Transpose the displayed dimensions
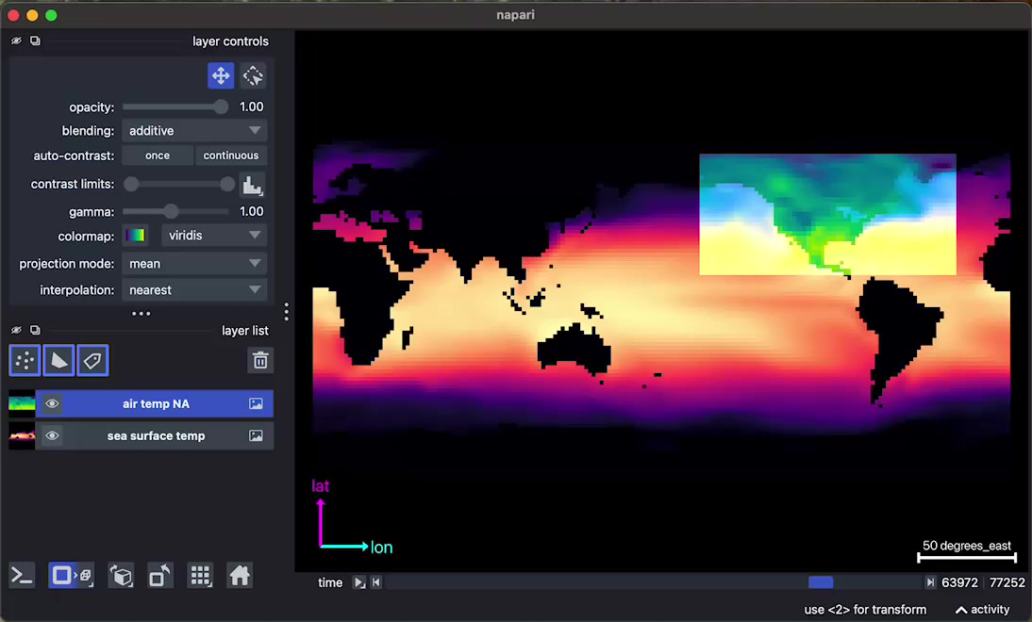Screen dimensions: 1032x622 pos(160,576)
